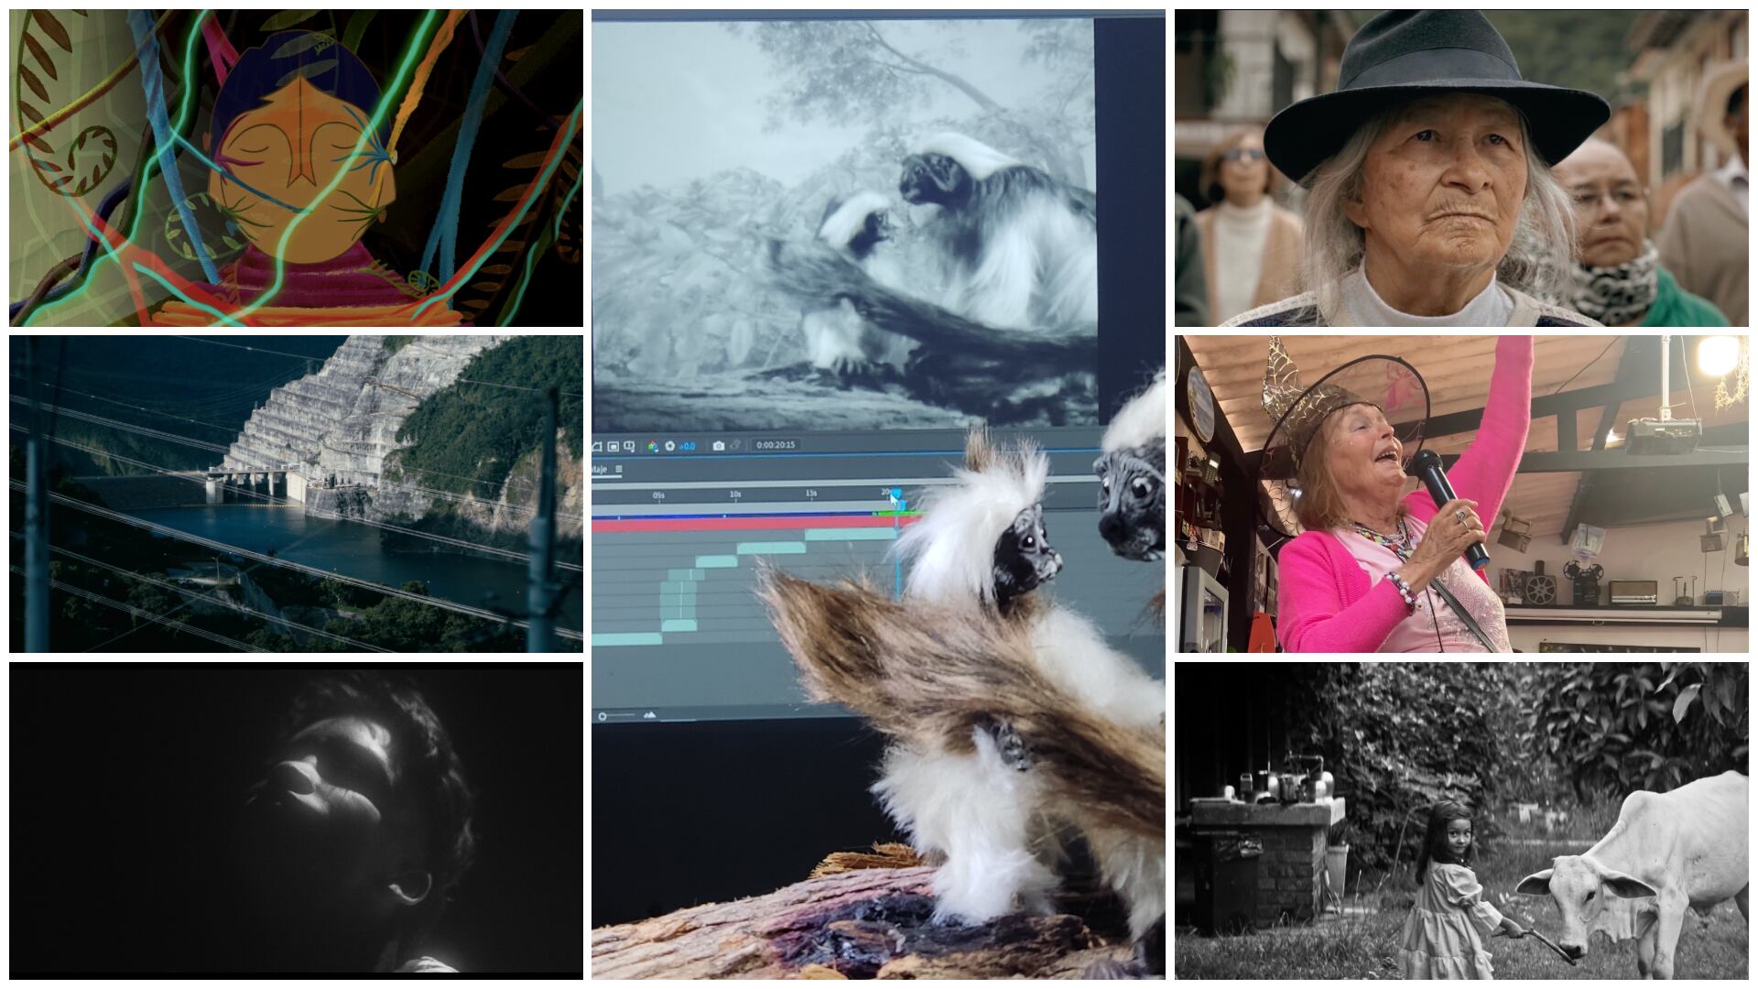The height and width of the screenshot is (989, 1758).
Task: Click the colorful animated face illustration thumbnail
Action: [x=296, y=168]
